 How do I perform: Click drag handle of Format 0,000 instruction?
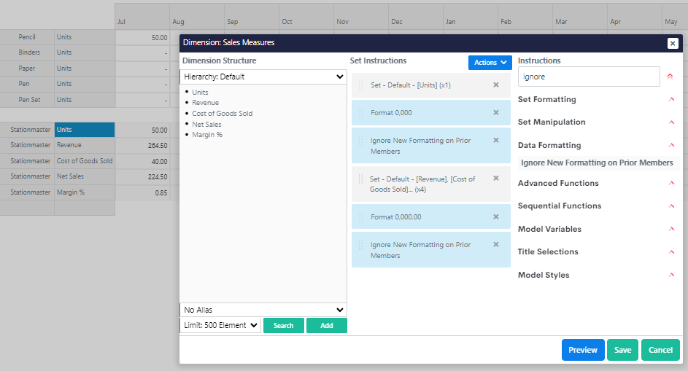coord(360,113)
